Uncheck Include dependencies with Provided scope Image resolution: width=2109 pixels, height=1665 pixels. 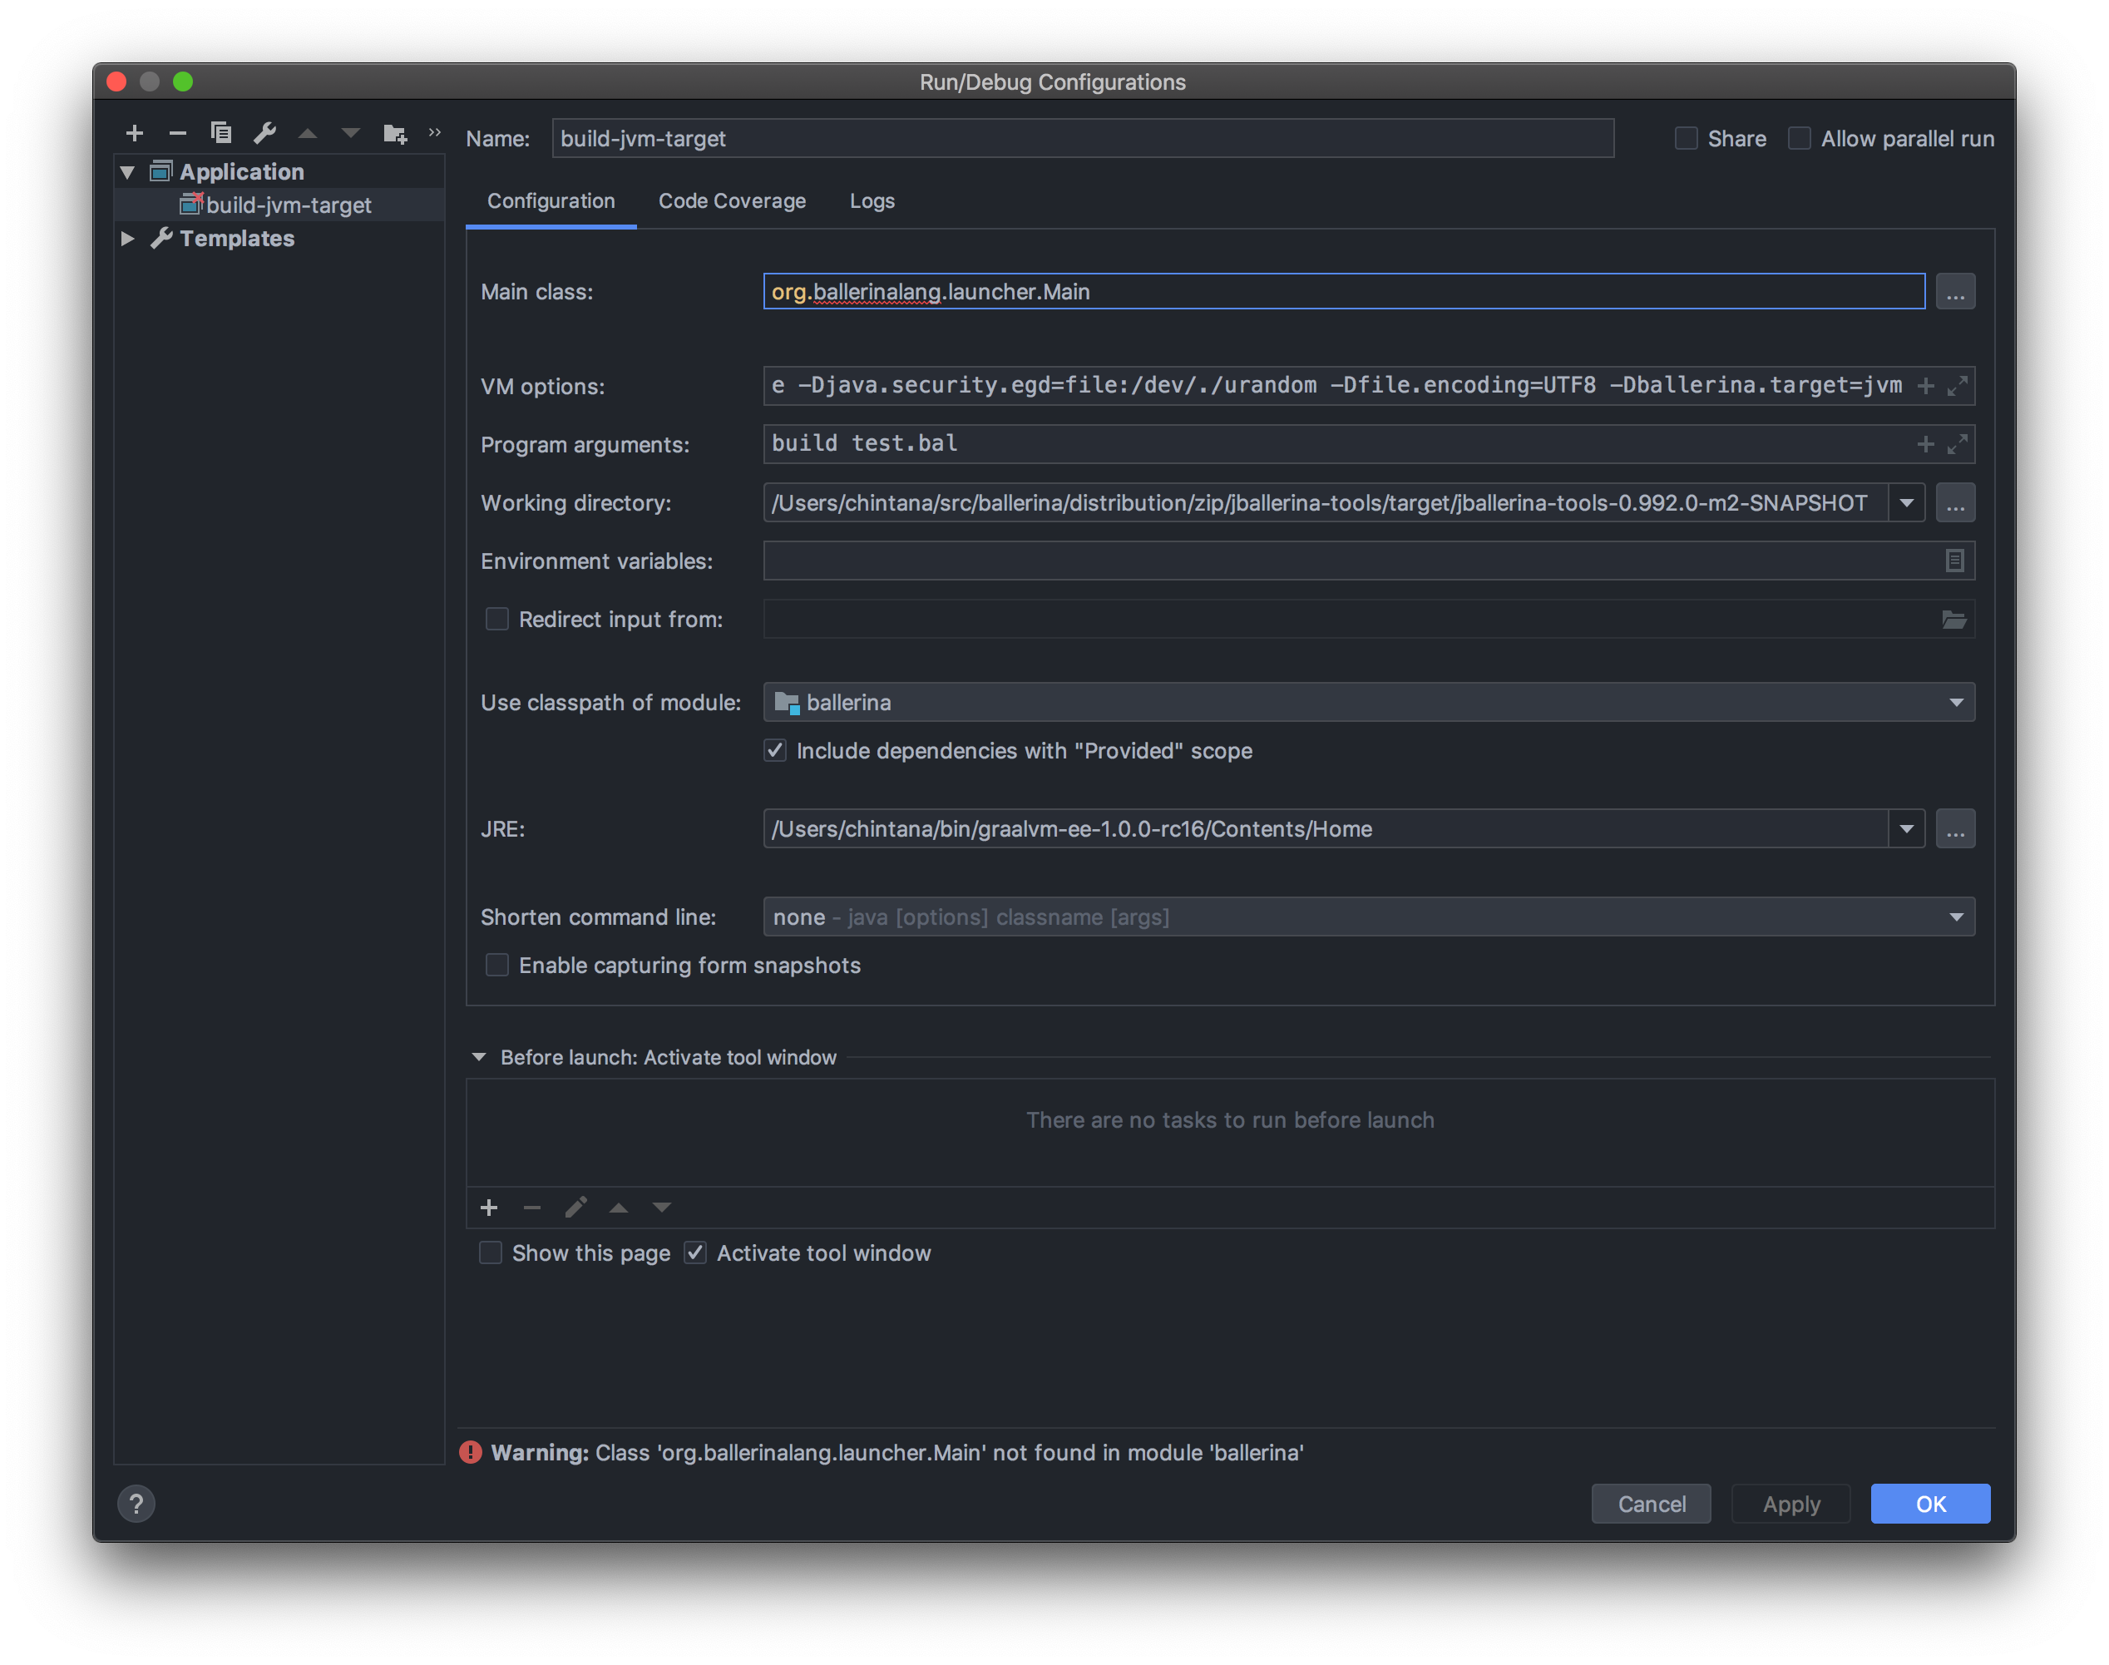tap(775, 751)
